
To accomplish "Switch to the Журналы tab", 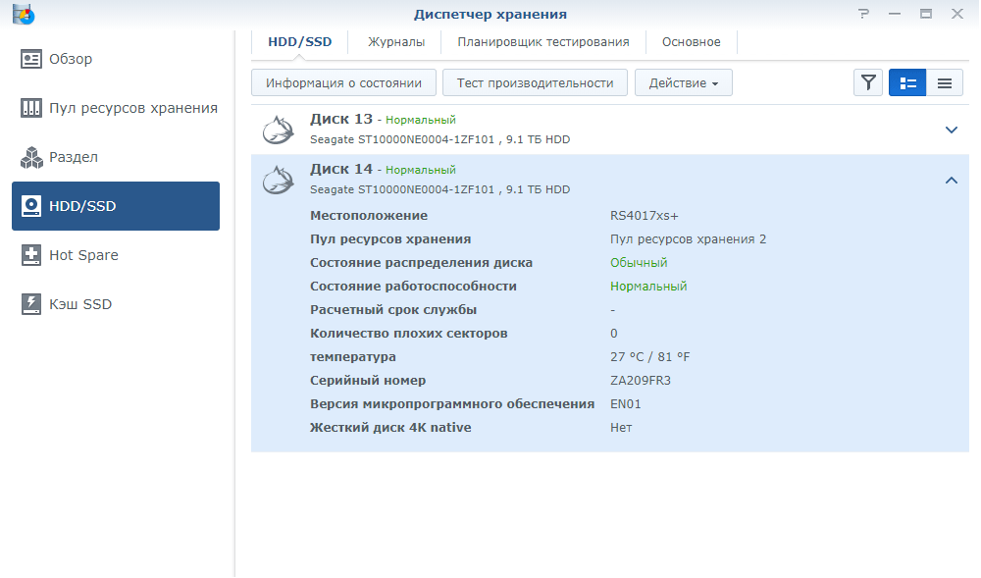I will [x=396, y=42].
